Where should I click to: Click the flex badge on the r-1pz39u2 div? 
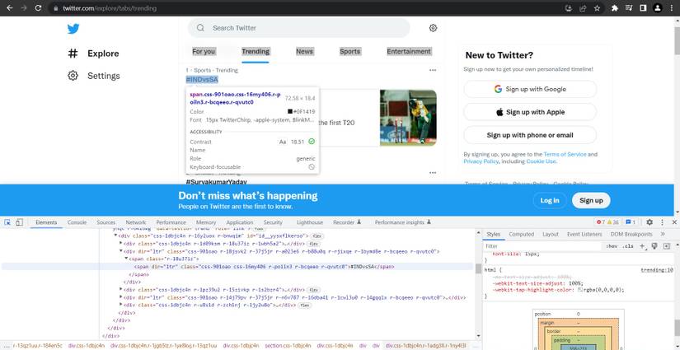click(313, 290)
